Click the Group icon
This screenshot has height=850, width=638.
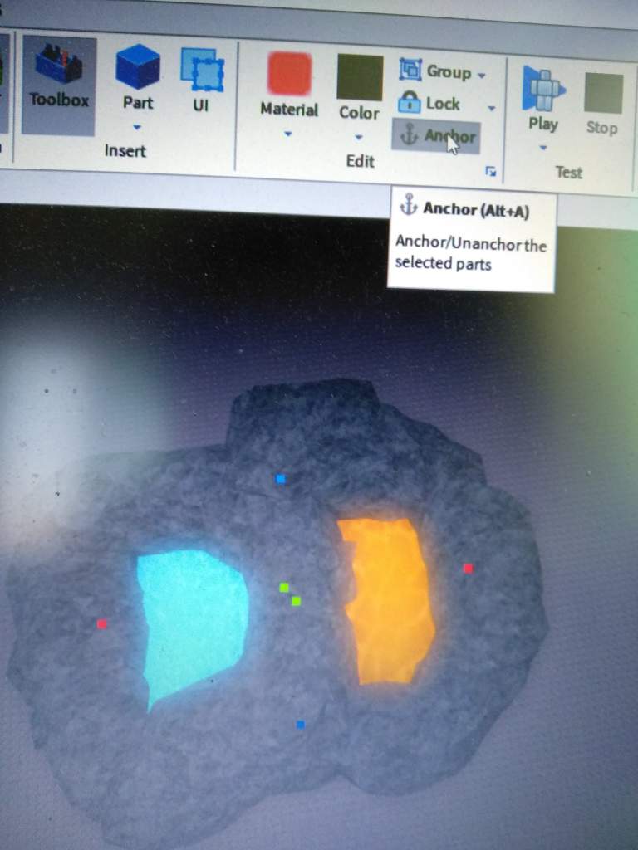pos(410,70)
